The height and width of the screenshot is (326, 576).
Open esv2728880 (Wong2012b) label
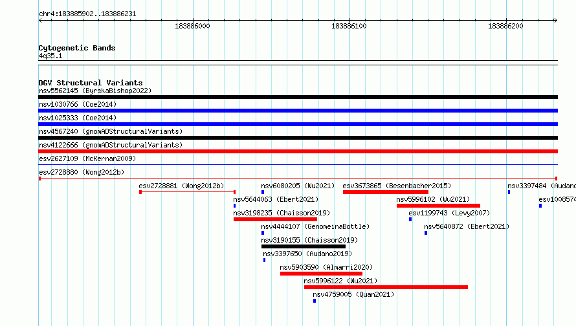point(82,172)
